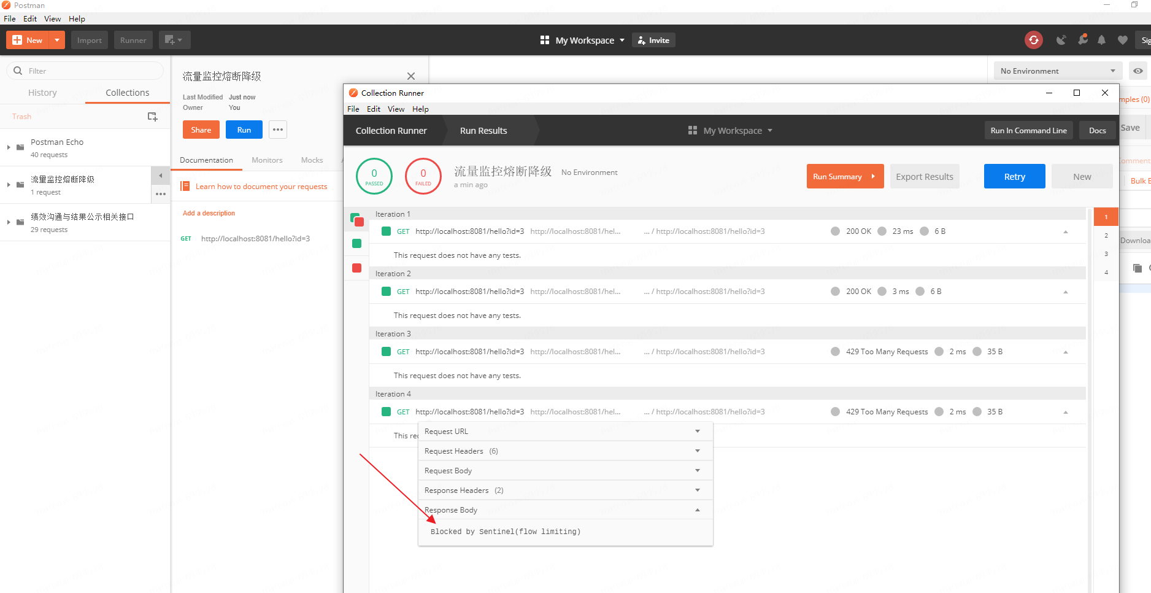Open the Trash link
1151x593 pixels.
coord(21,117)
